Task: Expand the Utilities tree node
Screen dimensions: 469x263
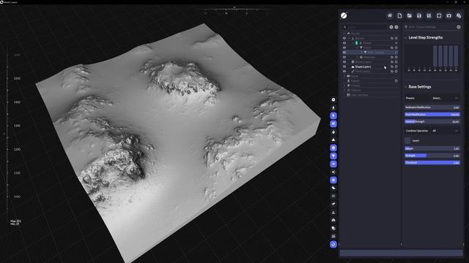Action: [x=344, y=90]
